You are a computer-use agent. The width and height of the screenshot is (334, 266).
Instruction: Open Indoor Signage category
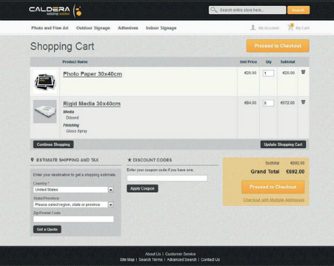pyautogui.click(x=161, y=28)
